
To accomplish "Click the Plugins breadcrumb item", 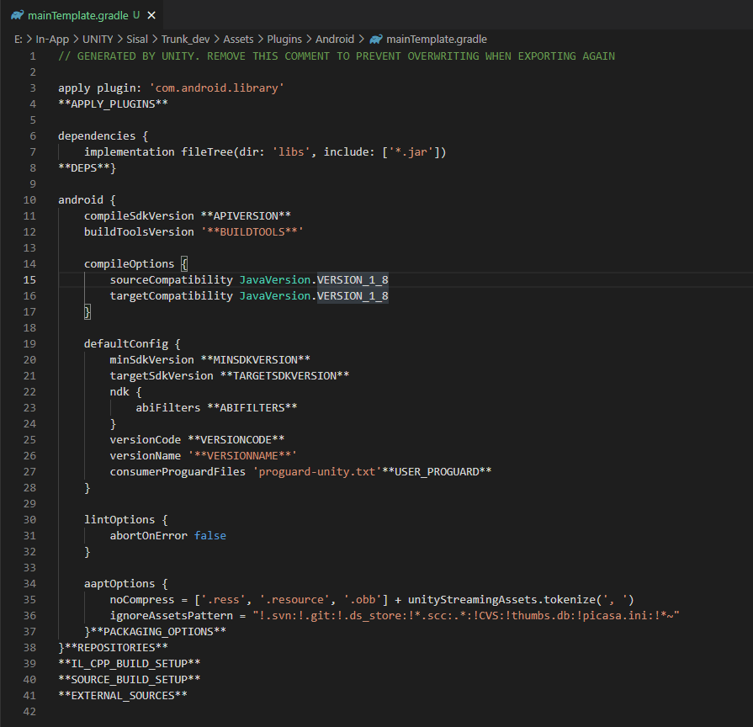I will pyautogui.click(x=286, y=39).
